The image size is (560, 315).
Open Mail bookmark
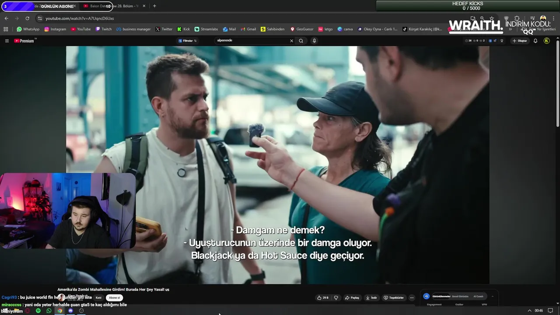(x=229, y=29)
